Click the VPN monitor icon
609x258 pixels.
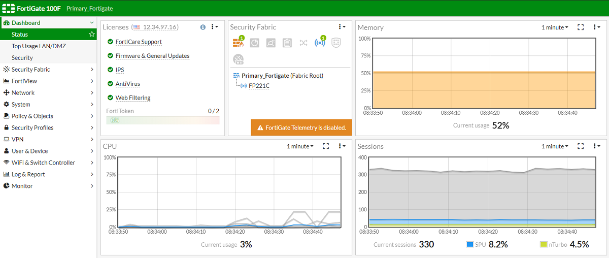click(x=7, y=140)
